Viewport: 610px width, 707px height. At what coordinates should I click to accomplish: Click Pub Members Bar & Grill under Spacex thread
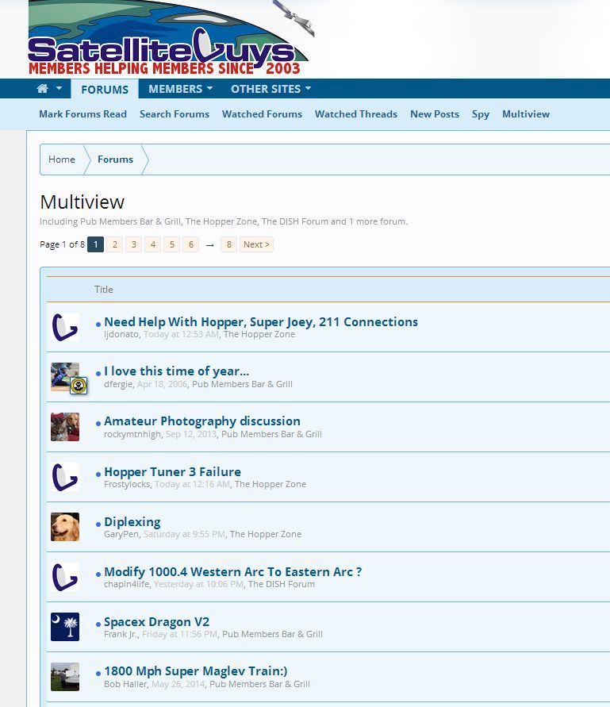(272, 635)
